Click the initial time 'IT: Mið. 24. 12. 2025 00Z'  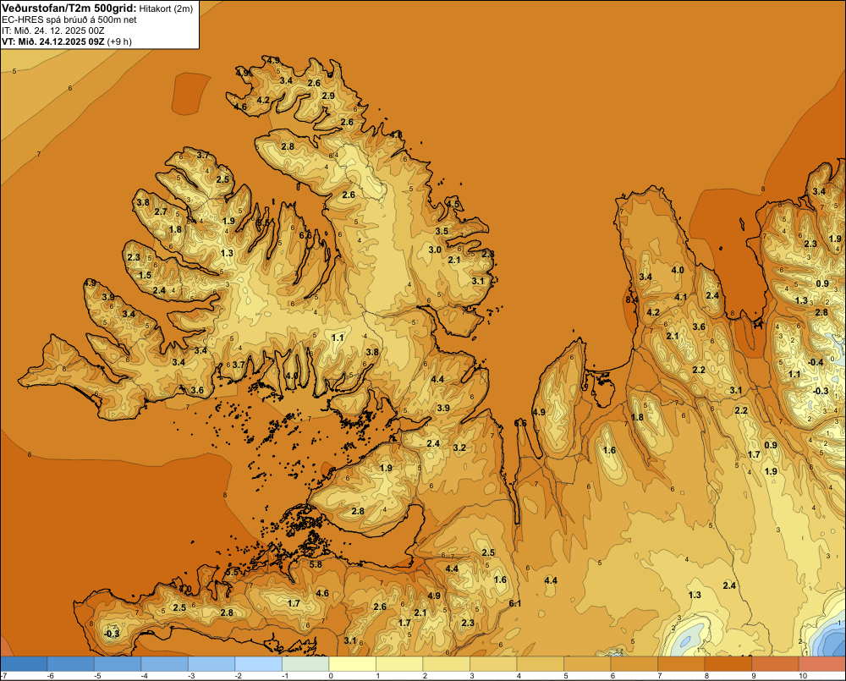[x=53, y=30]
